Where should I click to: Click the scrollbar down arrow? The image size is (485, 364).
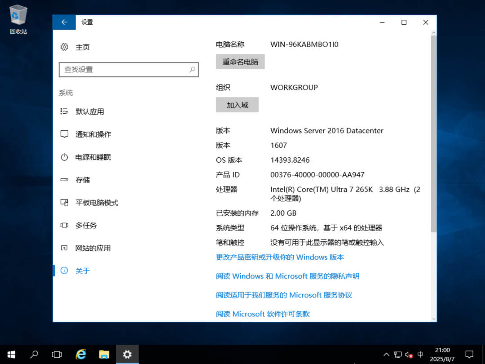pyautogui.click(x=434, y=319)
